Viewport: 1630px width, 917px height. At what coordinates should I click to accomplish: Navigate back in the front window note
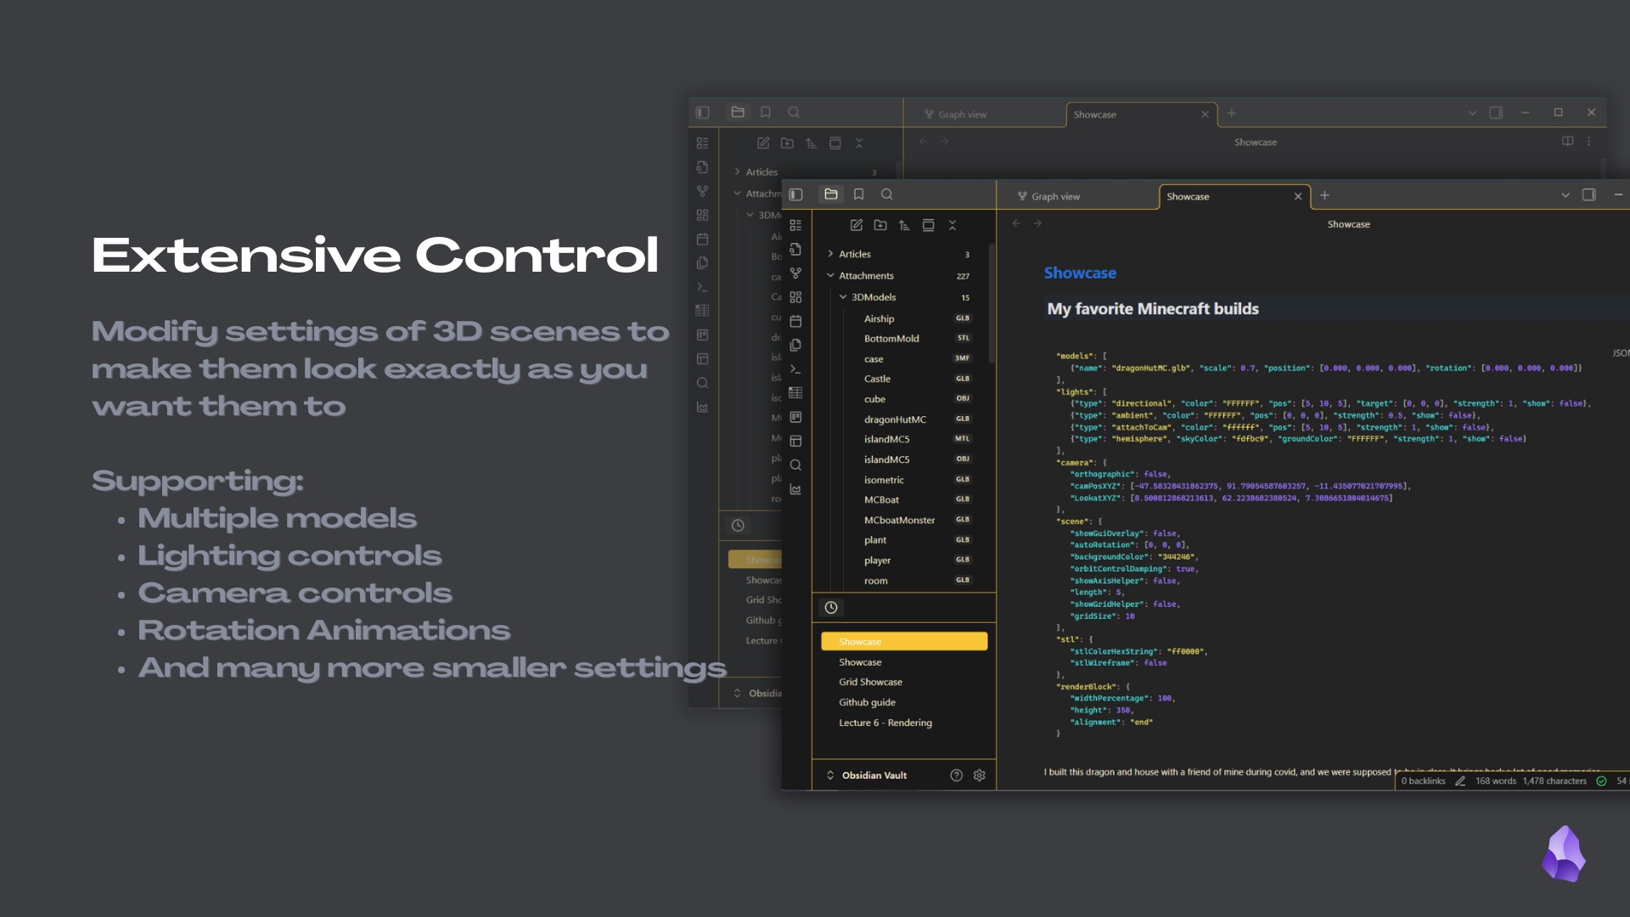pos(1016,223)
